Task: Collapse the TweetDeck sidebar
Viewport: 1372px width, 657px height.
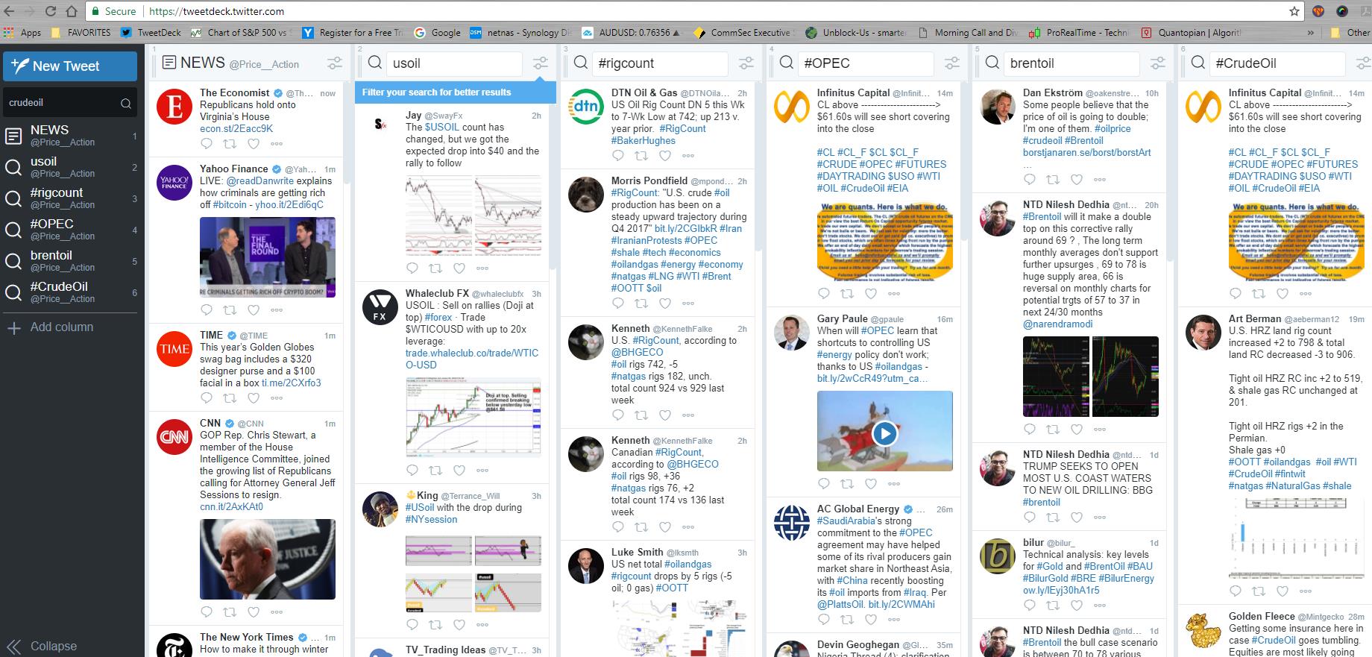Action: point(42,646)
